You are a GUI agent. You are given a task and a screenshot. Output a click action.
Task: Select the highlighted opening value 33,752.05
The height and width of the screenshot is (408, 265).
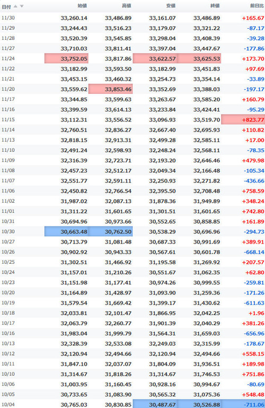pyautogui.click(x=66, y=58)
